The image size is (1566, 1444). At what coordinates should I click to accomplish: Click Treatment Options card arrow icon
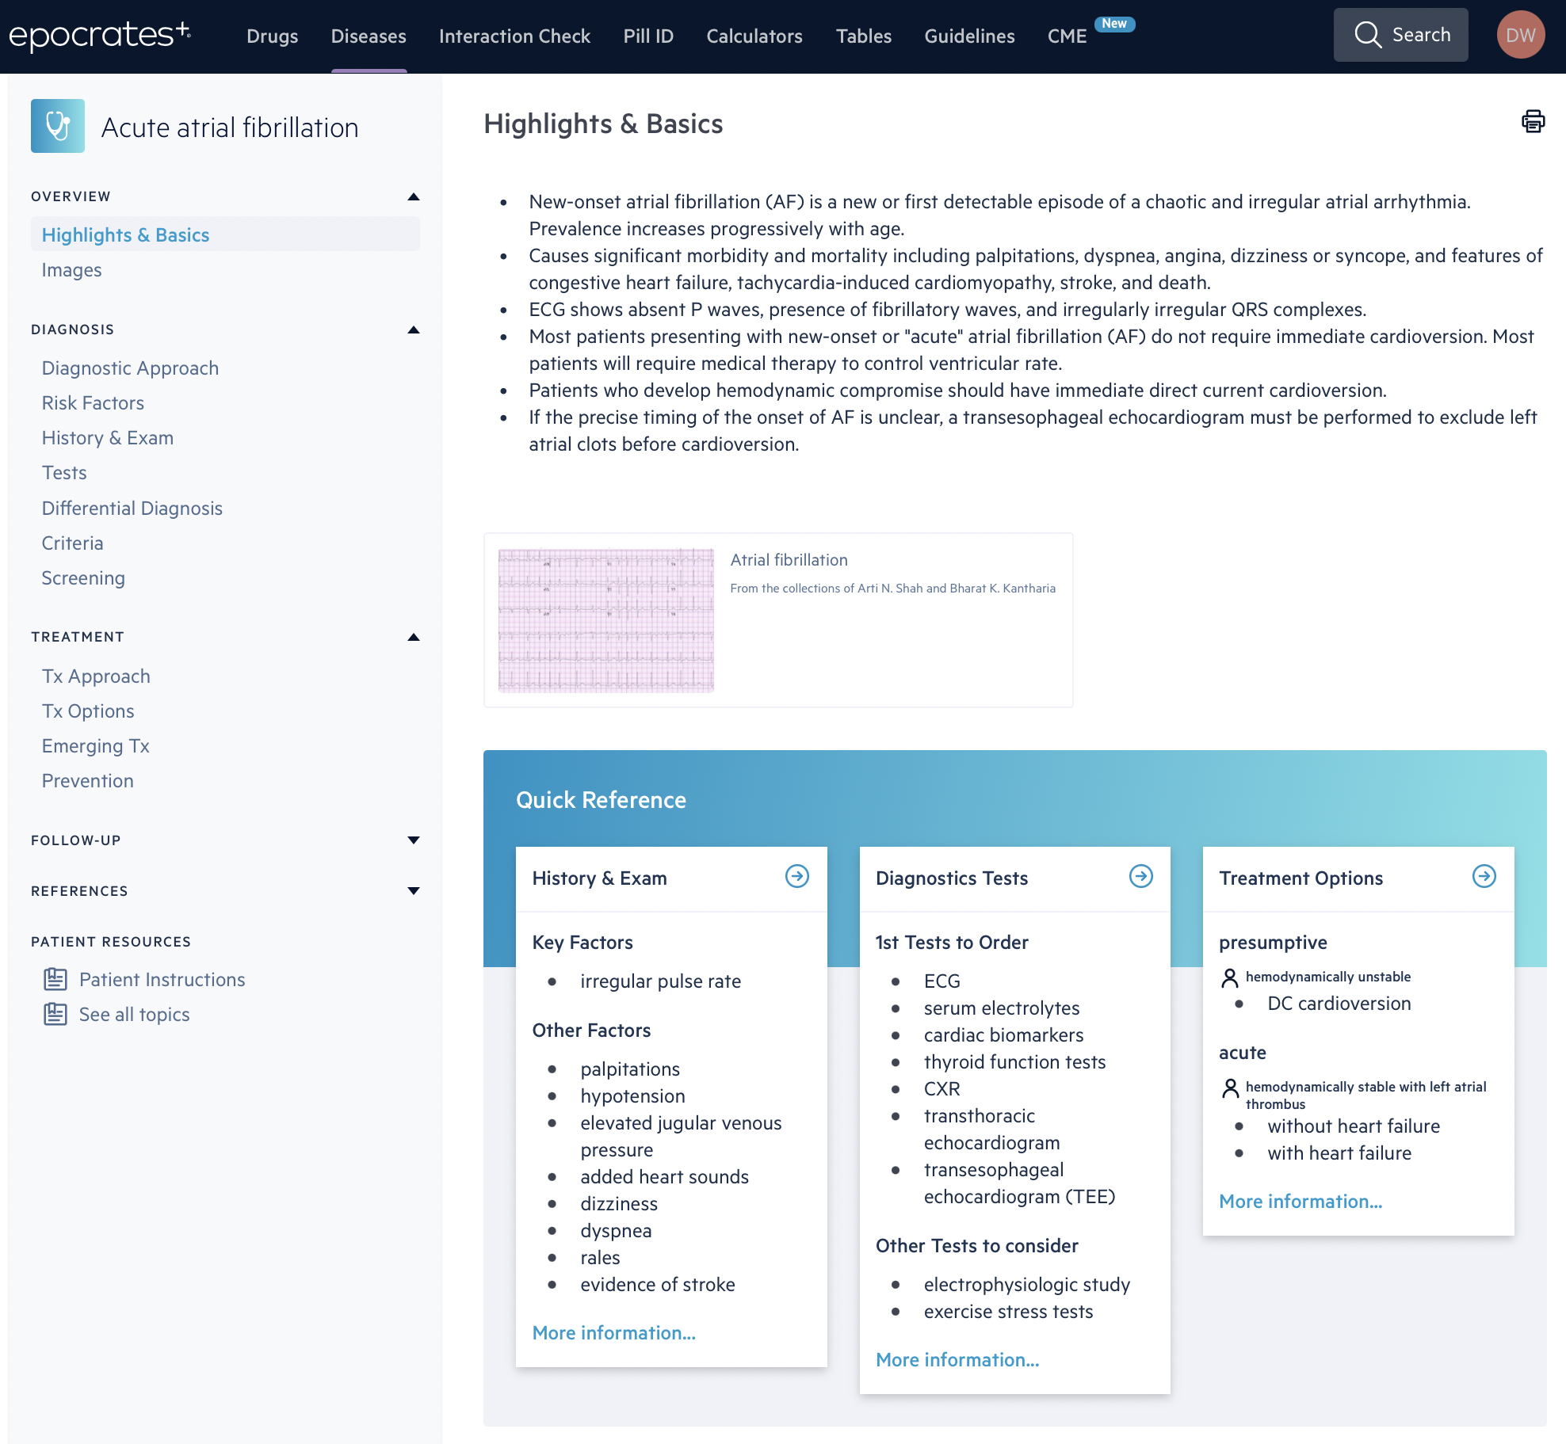tap(1484, 876)
